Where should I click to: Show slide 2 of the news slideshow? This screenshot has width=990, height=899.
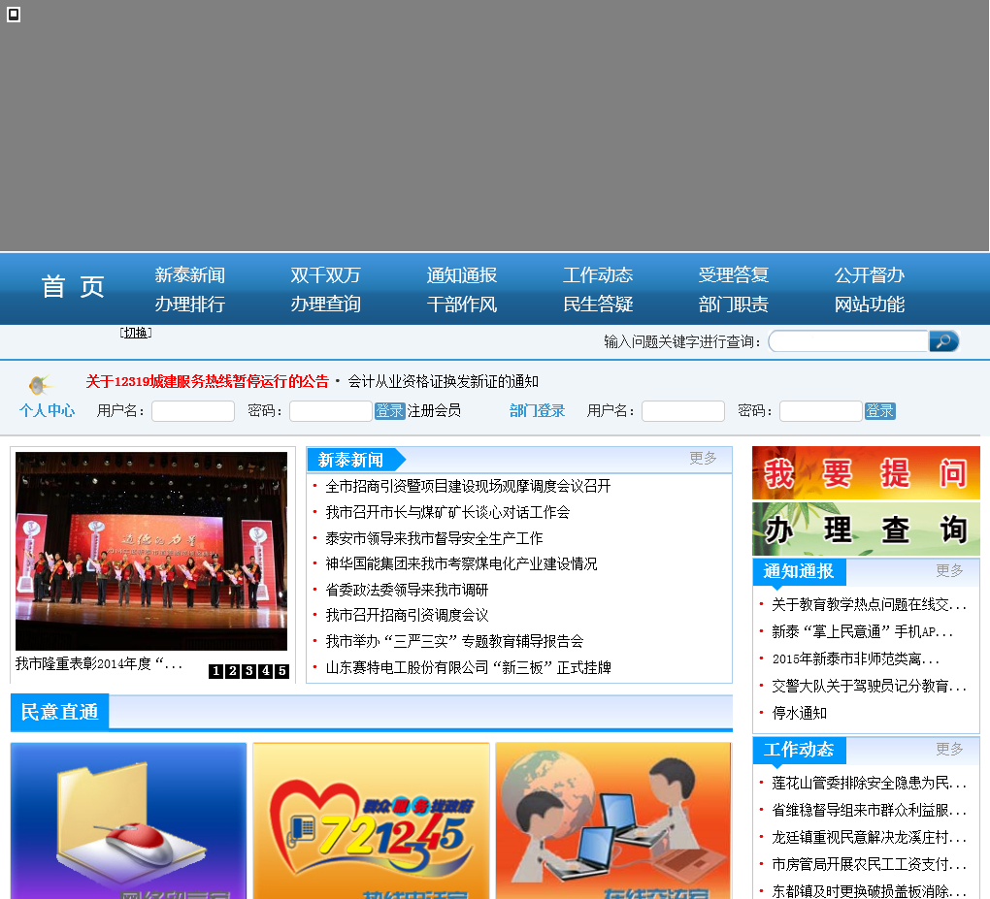(232, 671)
